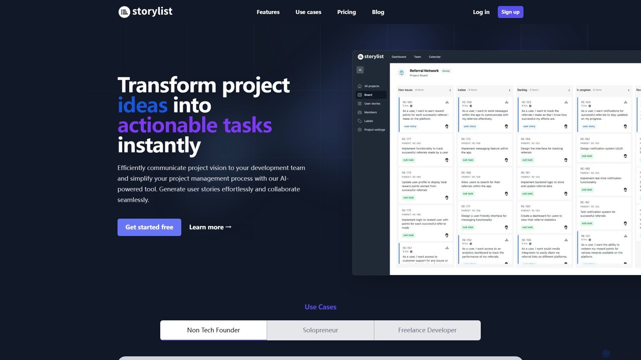Open All projects in the preview sidebar
This screenshot has height=360, width=641.
pyautogui.click(x=369, y=86)
